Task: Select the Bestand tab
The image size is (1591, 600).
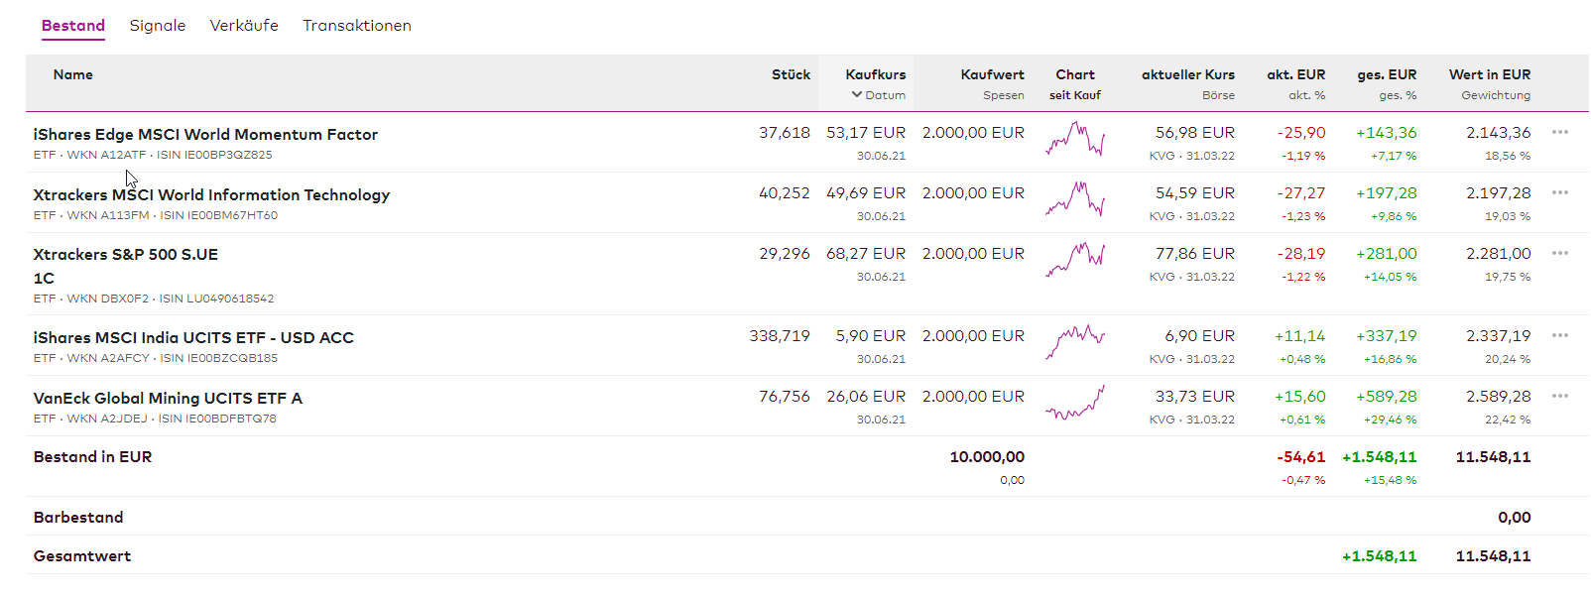Action: pyautogui.click(x=73, y=26)
